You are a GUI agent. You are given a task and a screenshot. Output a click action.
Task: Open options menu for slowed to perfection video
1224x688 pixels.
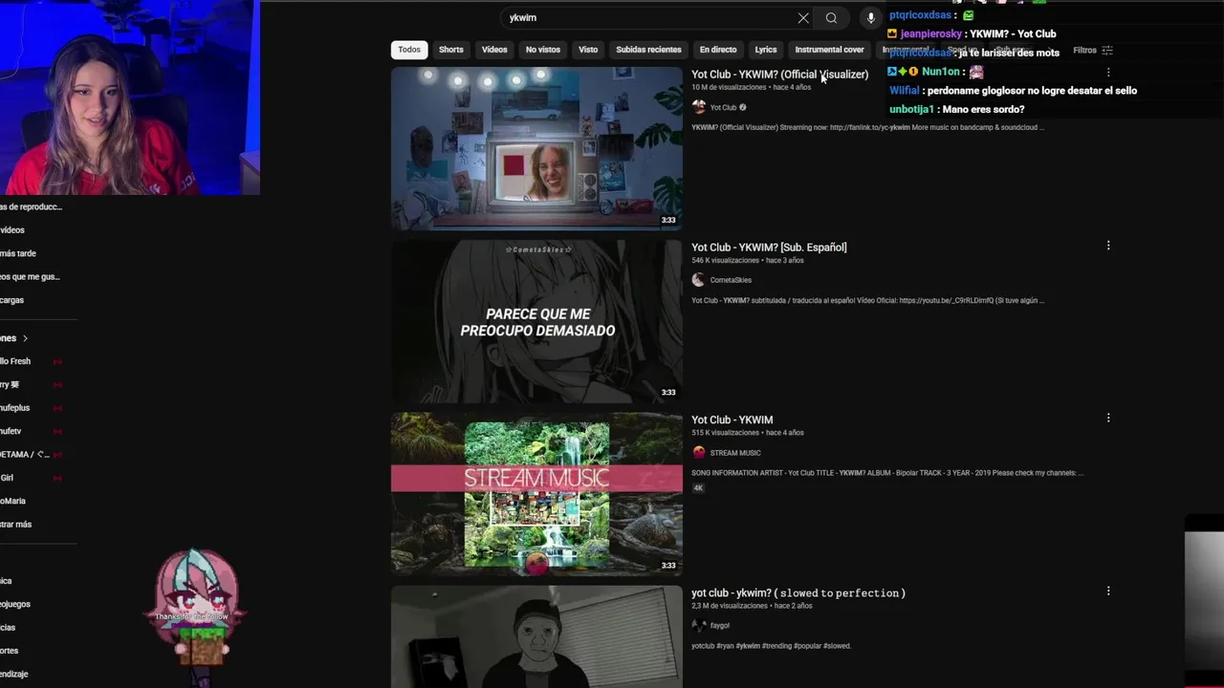tap(1108, 591)
